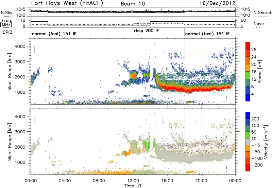
Task: Click the noise trace in the N.Sky panel
Action: coord(133,12)
